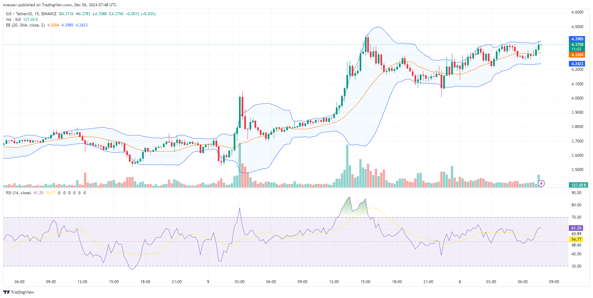Click the orange 4.3204 price axis tag
This screenshot has height=298, width=593.
coord(577,55)
